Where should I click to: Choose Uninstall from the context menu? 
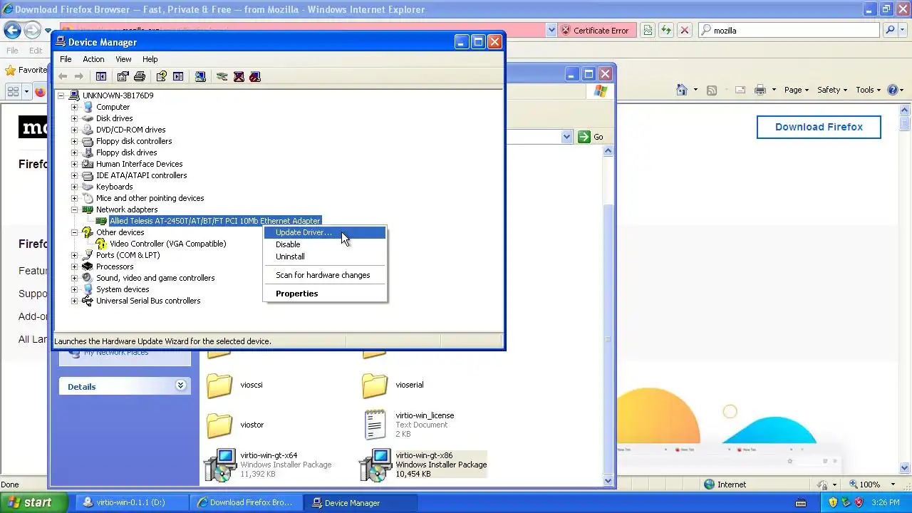point(325,256)
